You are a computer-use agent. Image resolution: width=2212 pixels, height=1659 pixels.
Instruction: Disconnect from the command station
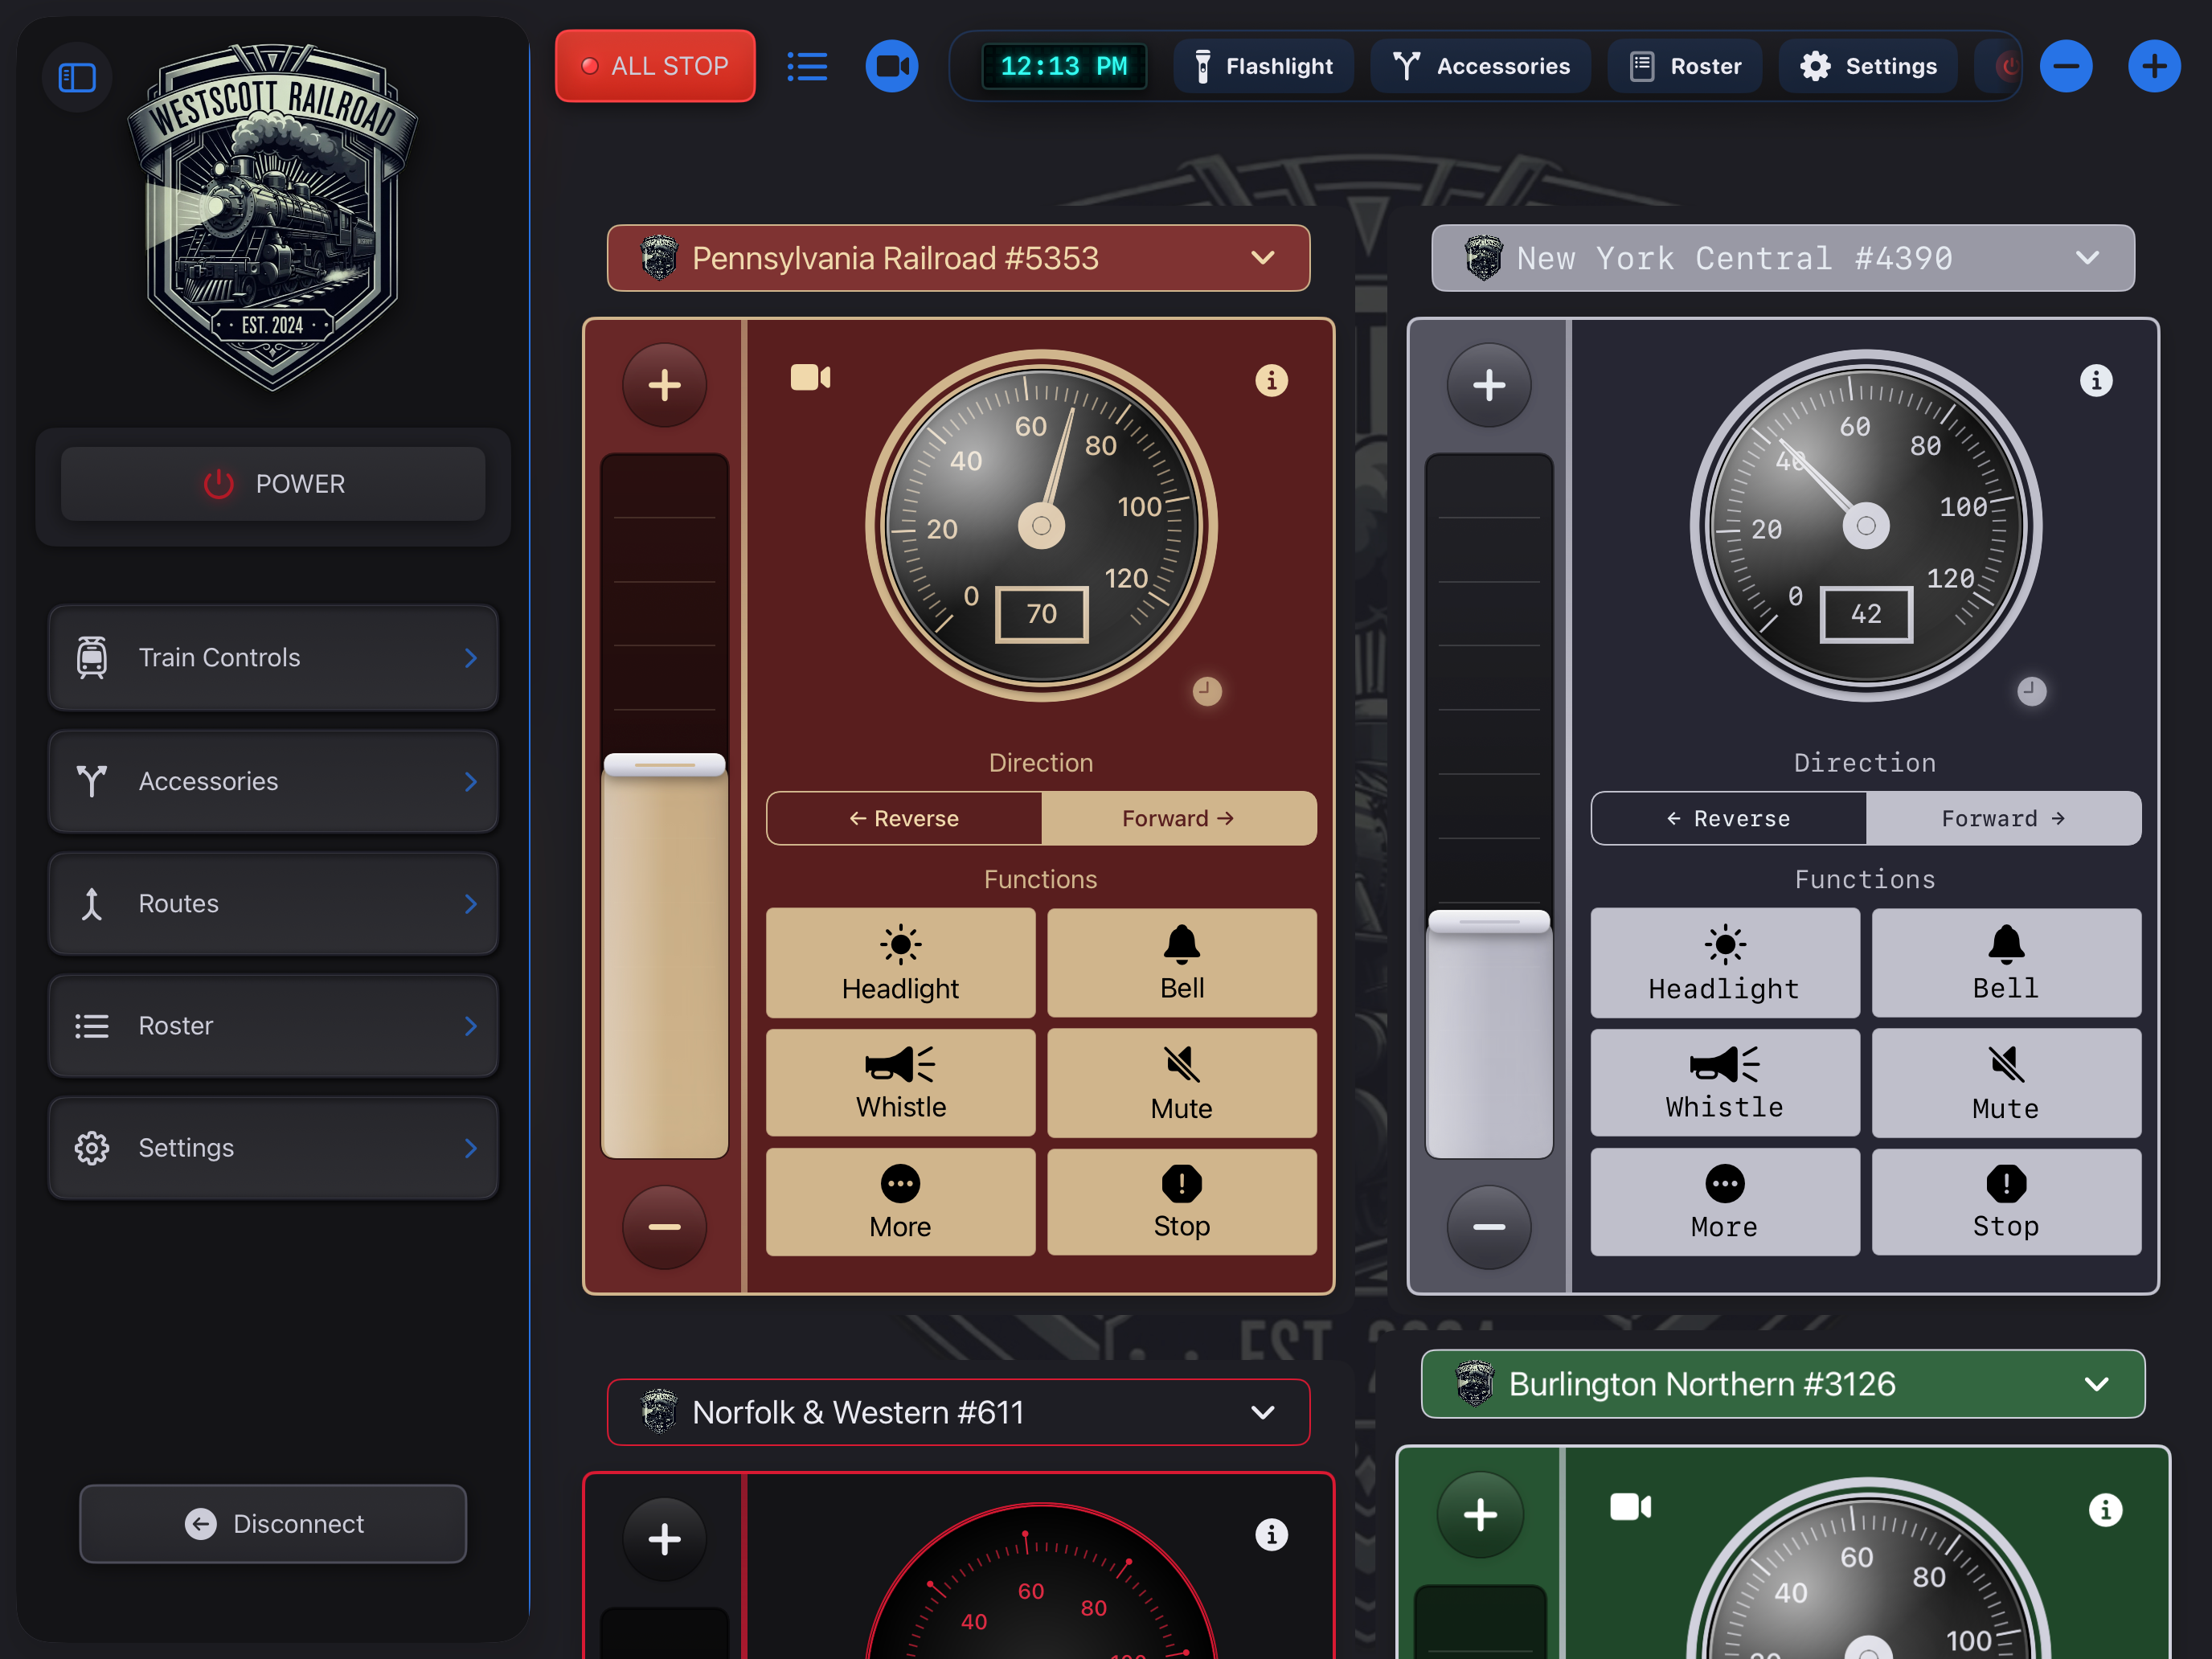point(273,1524)
